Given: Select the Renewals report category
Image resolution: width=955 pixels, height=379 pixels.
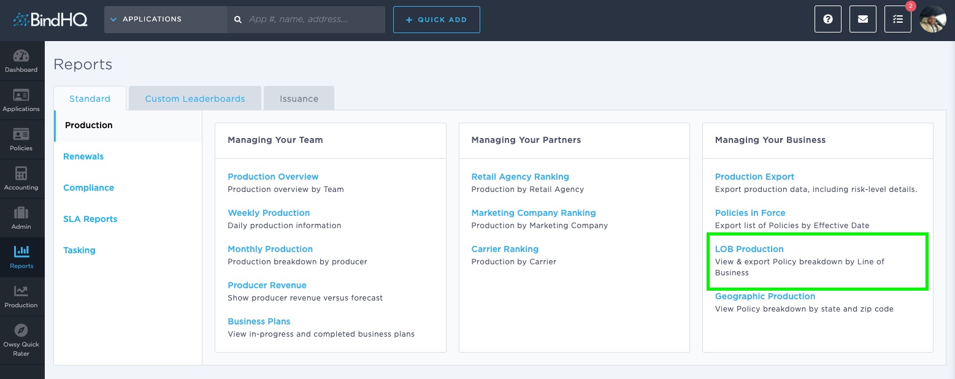Looking at the screenshot, I should pyautogui.click(x=83, y=156).
